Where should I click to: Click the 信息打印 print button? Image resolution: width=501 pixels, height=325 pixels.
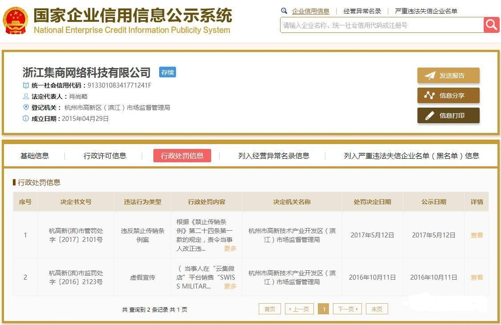click(x=448, y=116)
